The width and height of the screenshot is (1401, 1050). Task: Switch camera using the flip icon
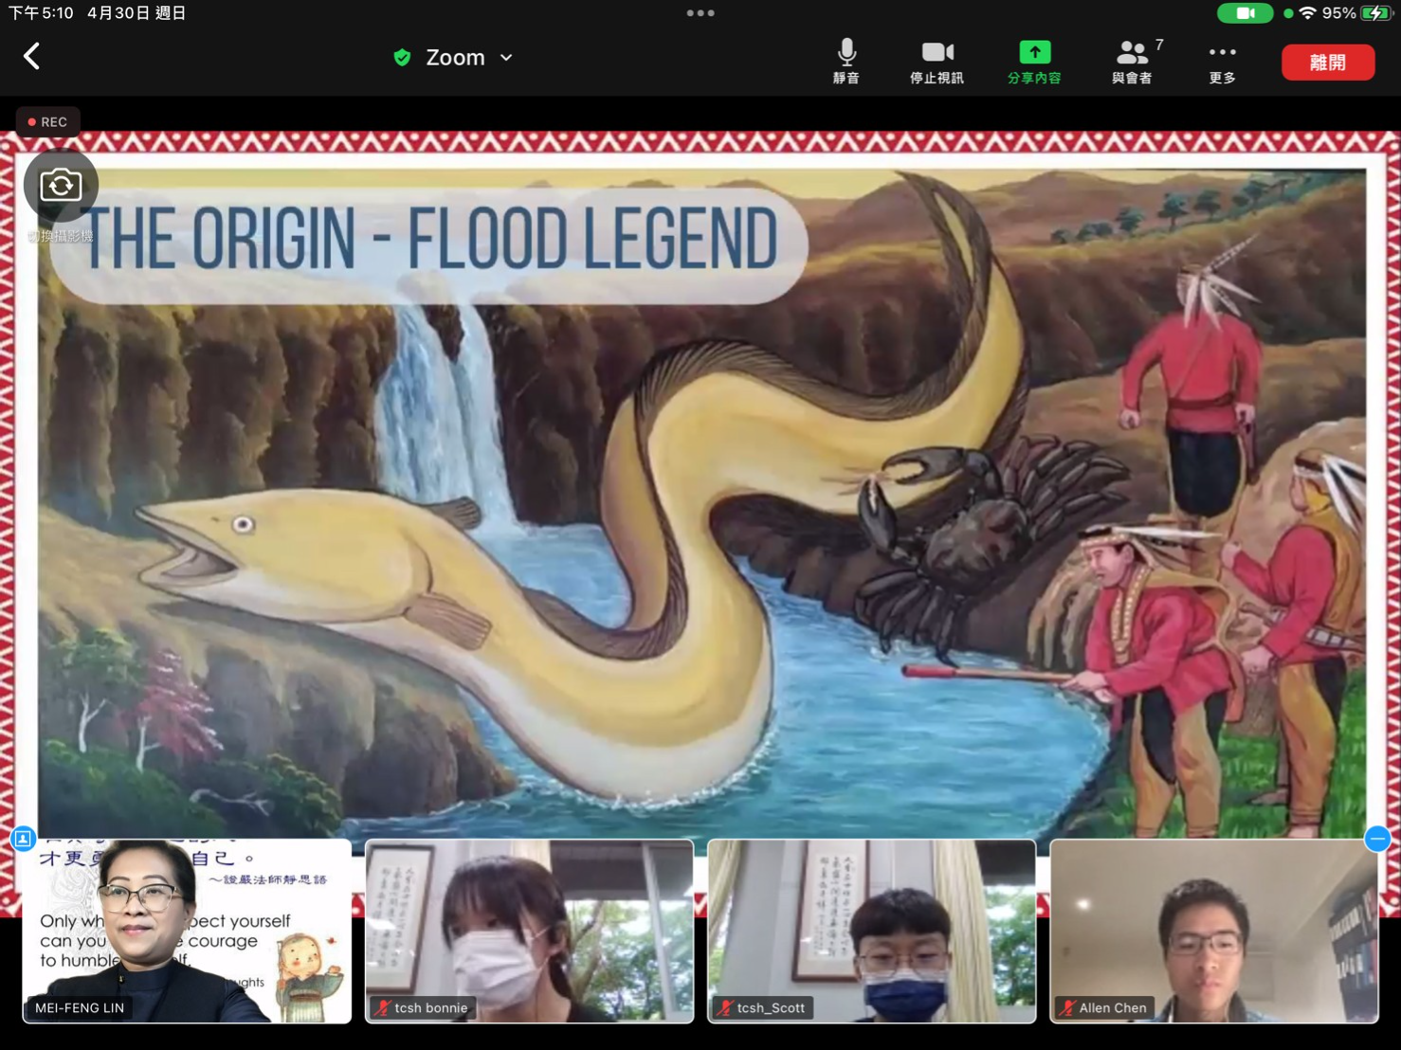(61, 185)
